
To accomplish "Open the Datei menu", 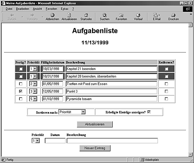I will (x=9, y=9).
